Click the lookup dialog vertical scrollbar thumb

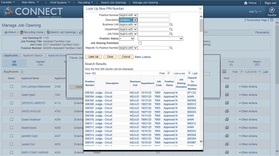point(201,26)
